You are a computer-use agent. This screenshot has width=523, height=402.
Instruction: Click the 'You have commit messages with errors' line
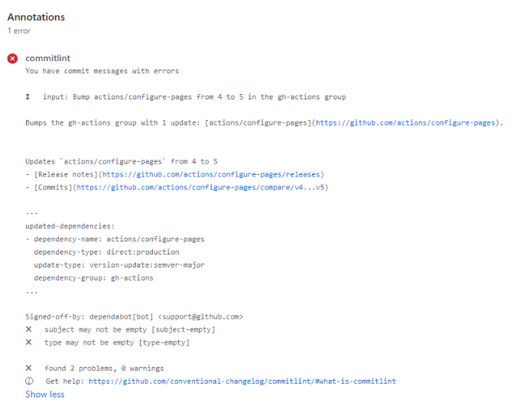102,71
